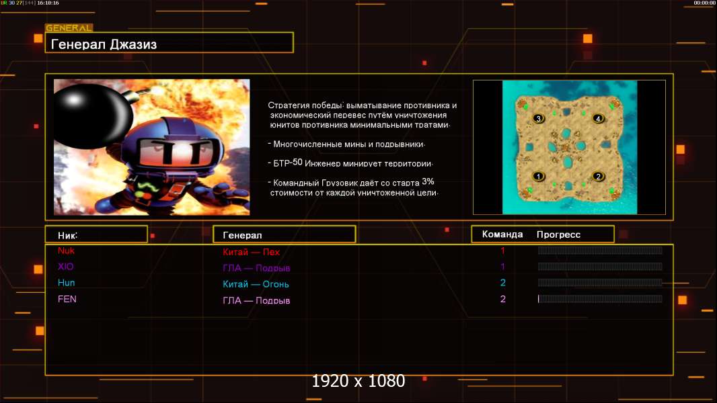Click 'Китай — Огонь' general entry
The height and width of the screenshot is (403, 717).
tap(256, 284)
